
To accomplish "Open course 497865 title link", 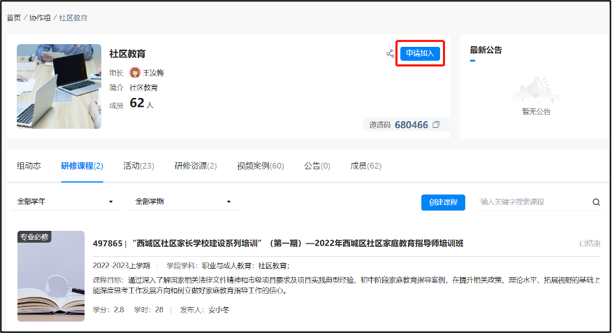I will click(x=278, y=243).
